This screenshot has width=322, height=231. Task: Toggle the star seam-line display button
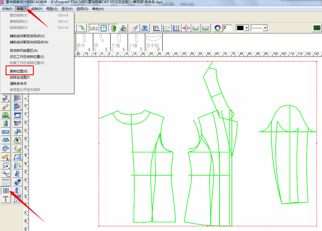click(x=94, y=28)
